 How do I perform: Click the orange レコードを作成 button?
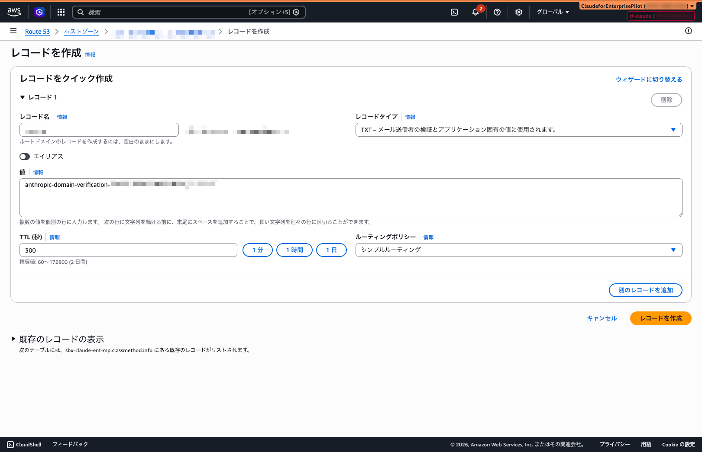coord(660,318)
